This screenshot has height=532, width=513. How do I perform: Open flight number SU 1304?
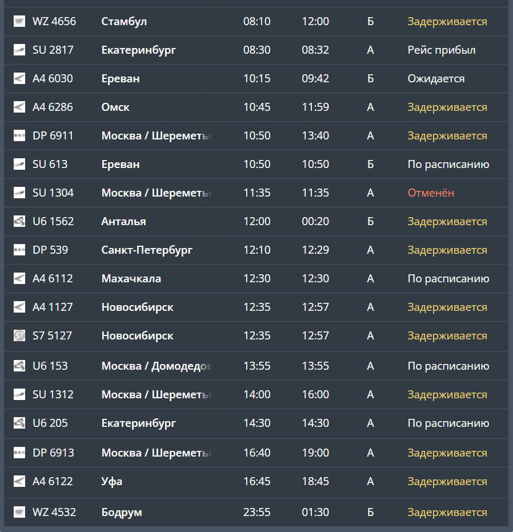click(x=53, y=193)
